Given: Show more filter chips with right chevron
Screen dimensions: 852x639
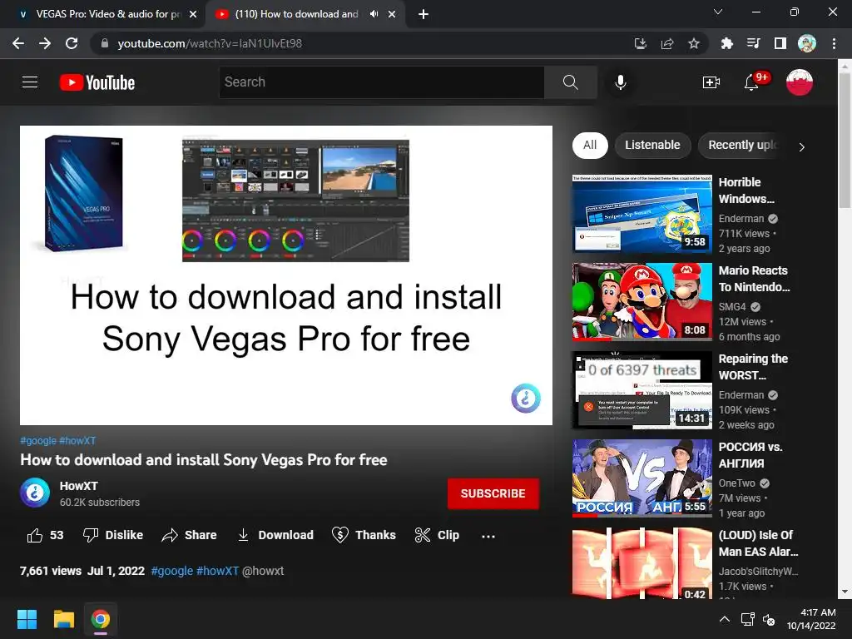Looking at the screenshot, I should click(x=801, y=146).
